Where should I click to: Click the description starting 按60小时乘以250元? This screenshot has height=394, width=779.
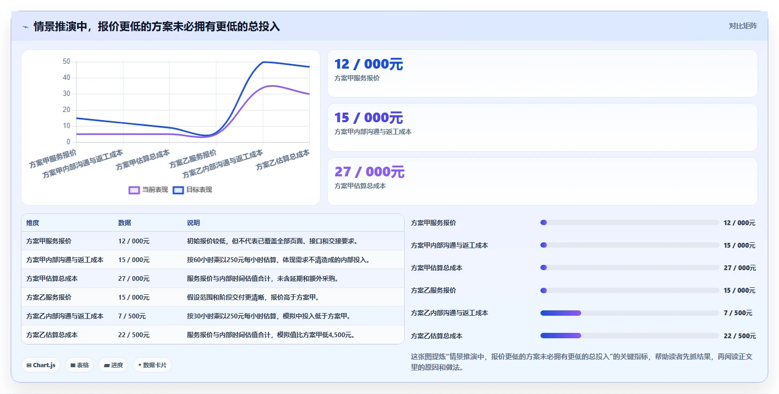(x=278, y=259)
